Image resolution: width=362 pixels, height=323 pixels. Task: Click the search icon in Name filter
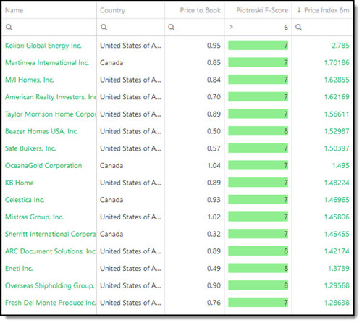9,27
